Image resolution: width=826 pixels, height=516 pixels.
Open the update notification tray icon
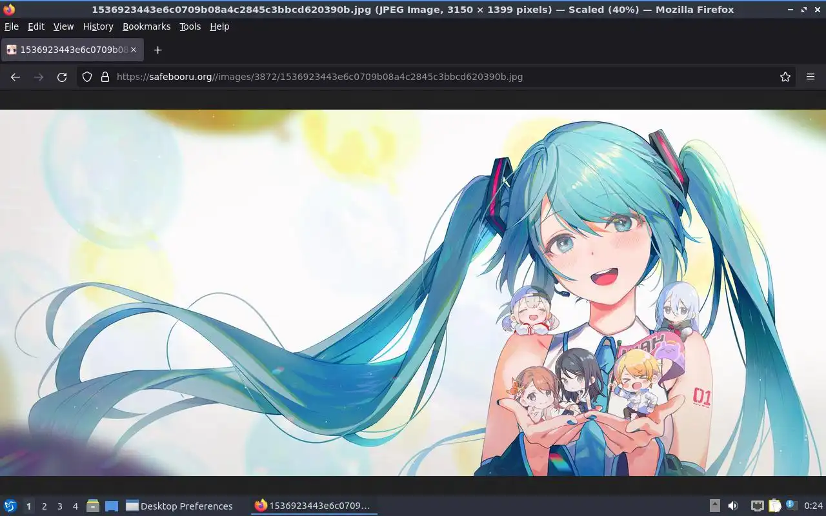(x=791, y=506)
